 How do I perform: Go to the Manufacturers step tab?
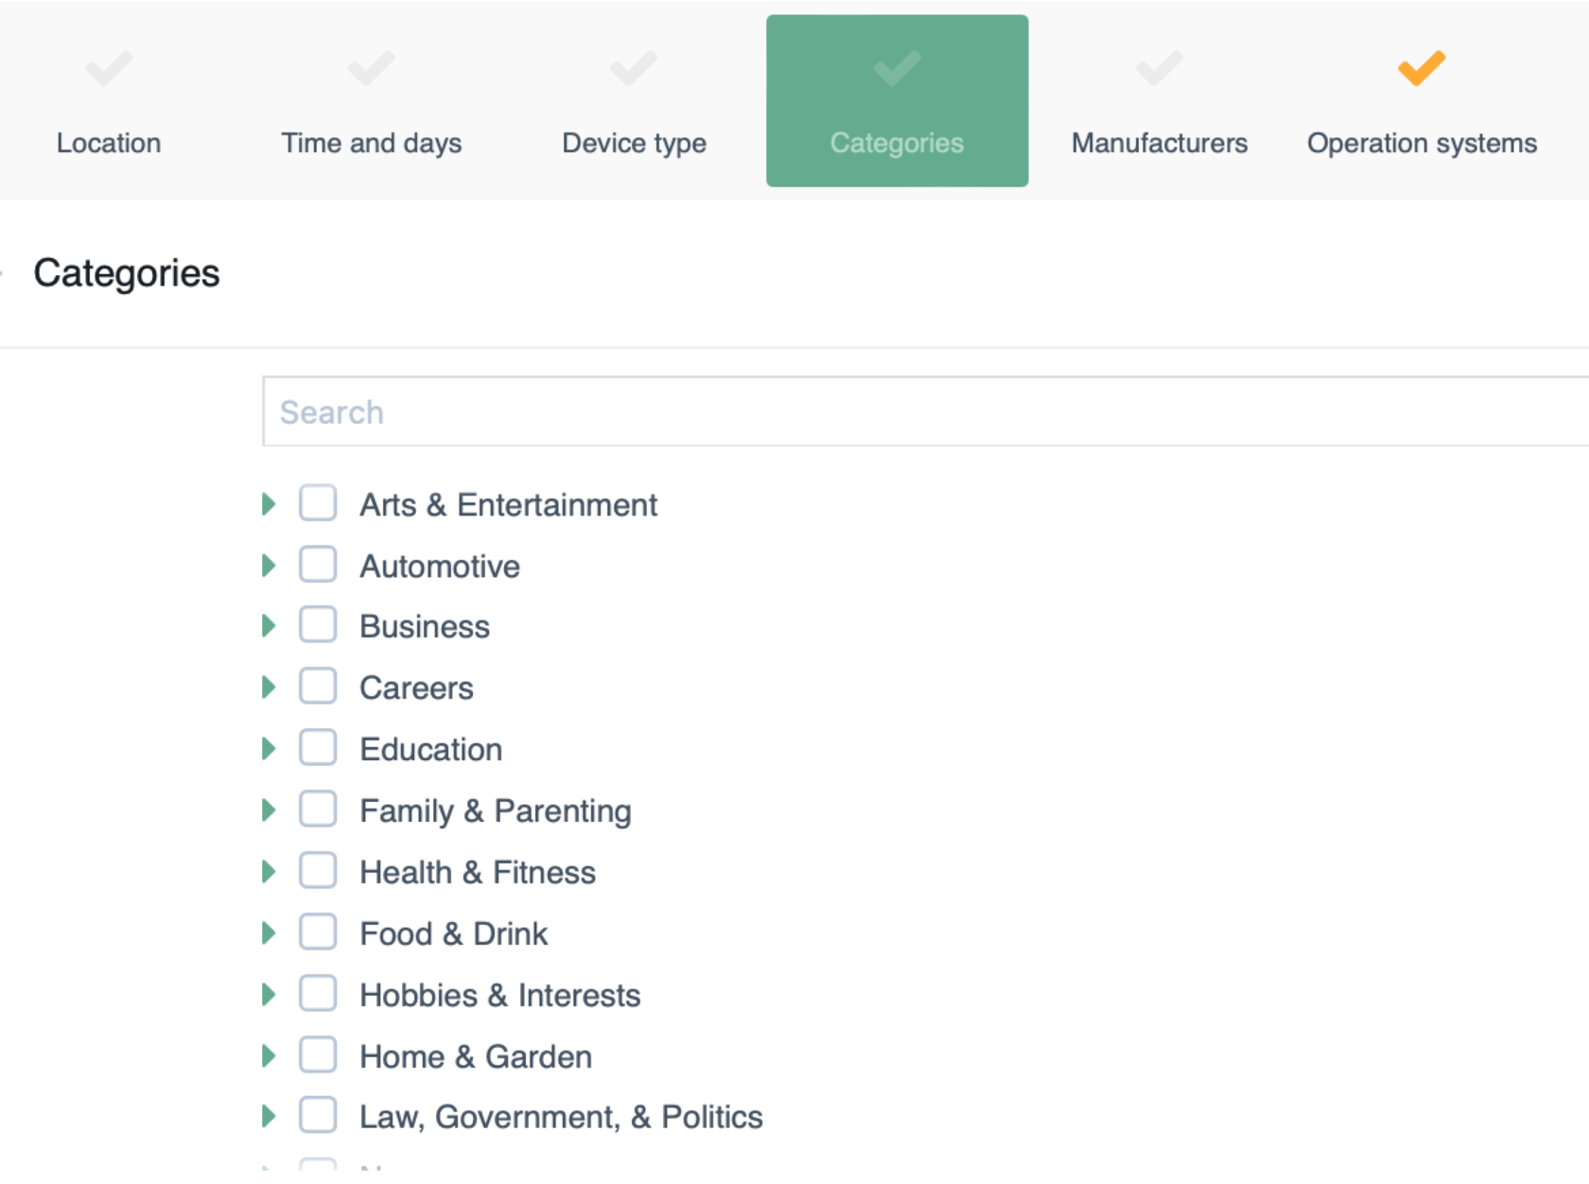coord(1159,143)
